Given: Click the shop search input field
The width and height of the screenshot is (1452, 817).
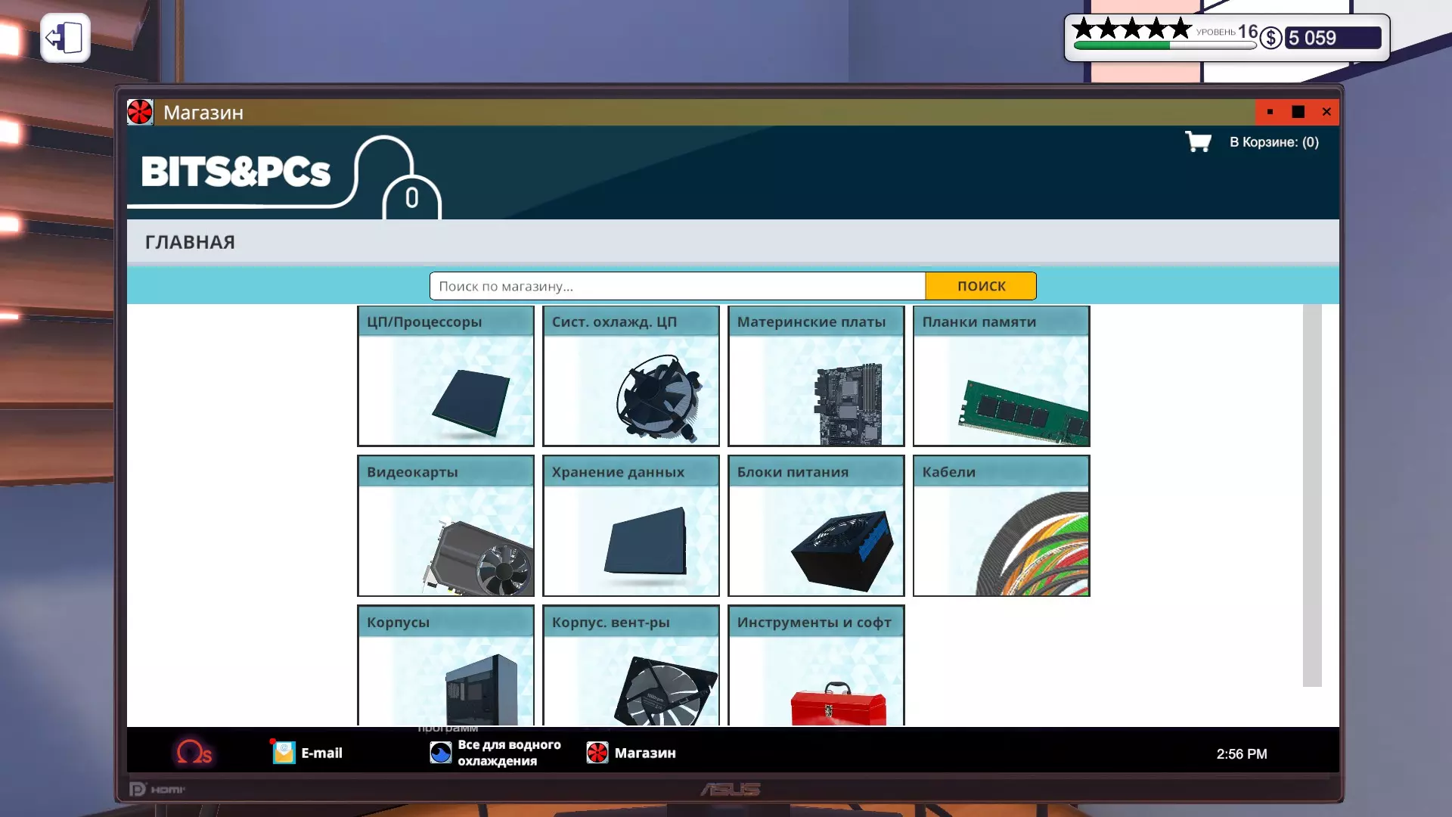Looking at the screenshot, I should point(677,286).
